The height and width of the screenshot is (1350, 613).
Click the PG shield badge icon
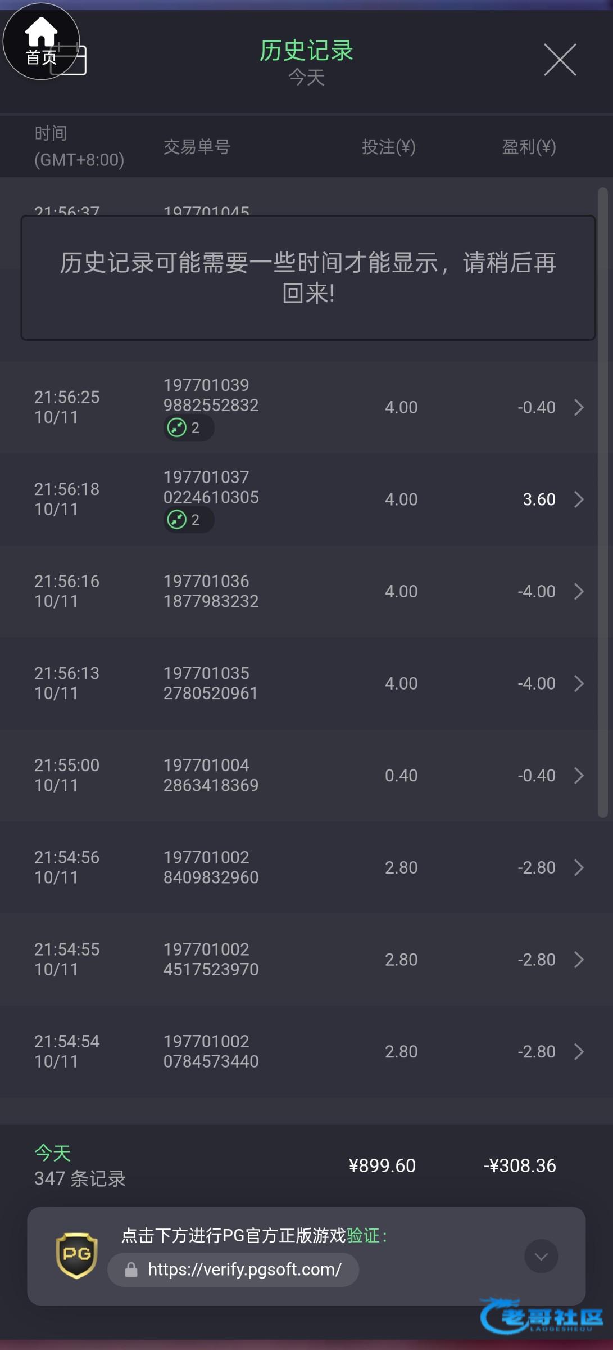point(76,1255)
